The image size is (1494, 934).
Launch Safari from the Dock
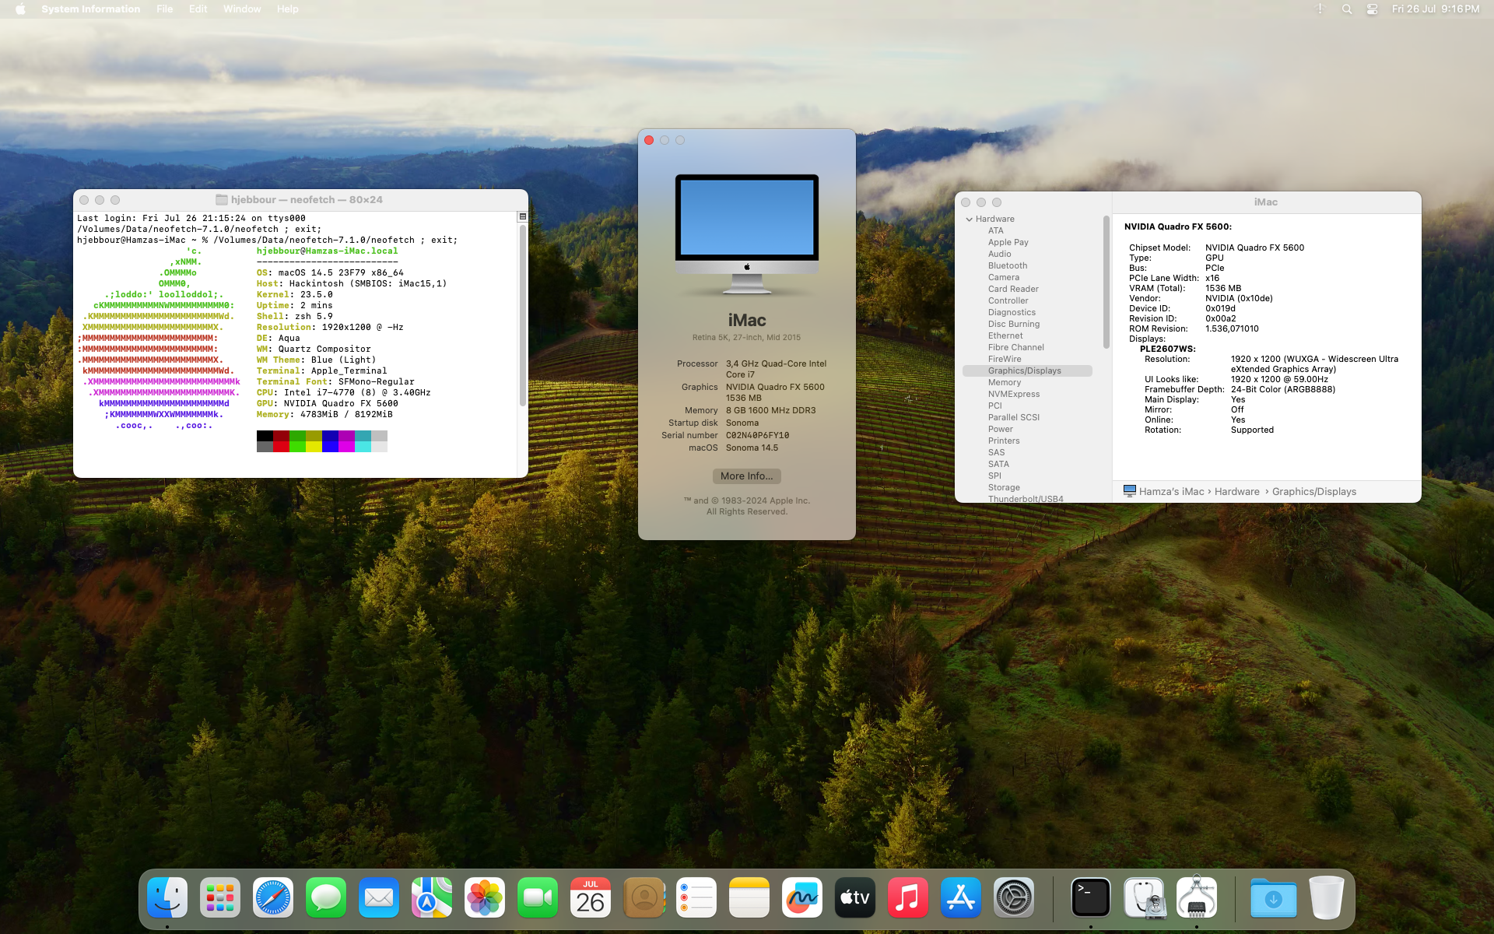273,898
